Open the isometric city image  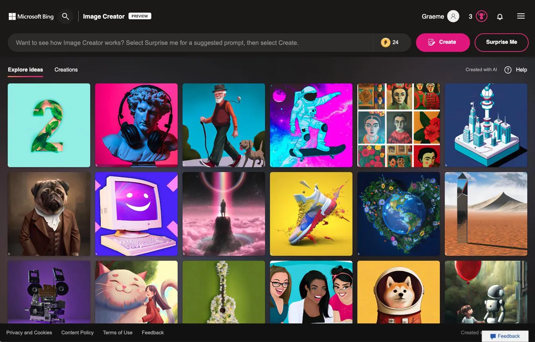tap(486, 125)
